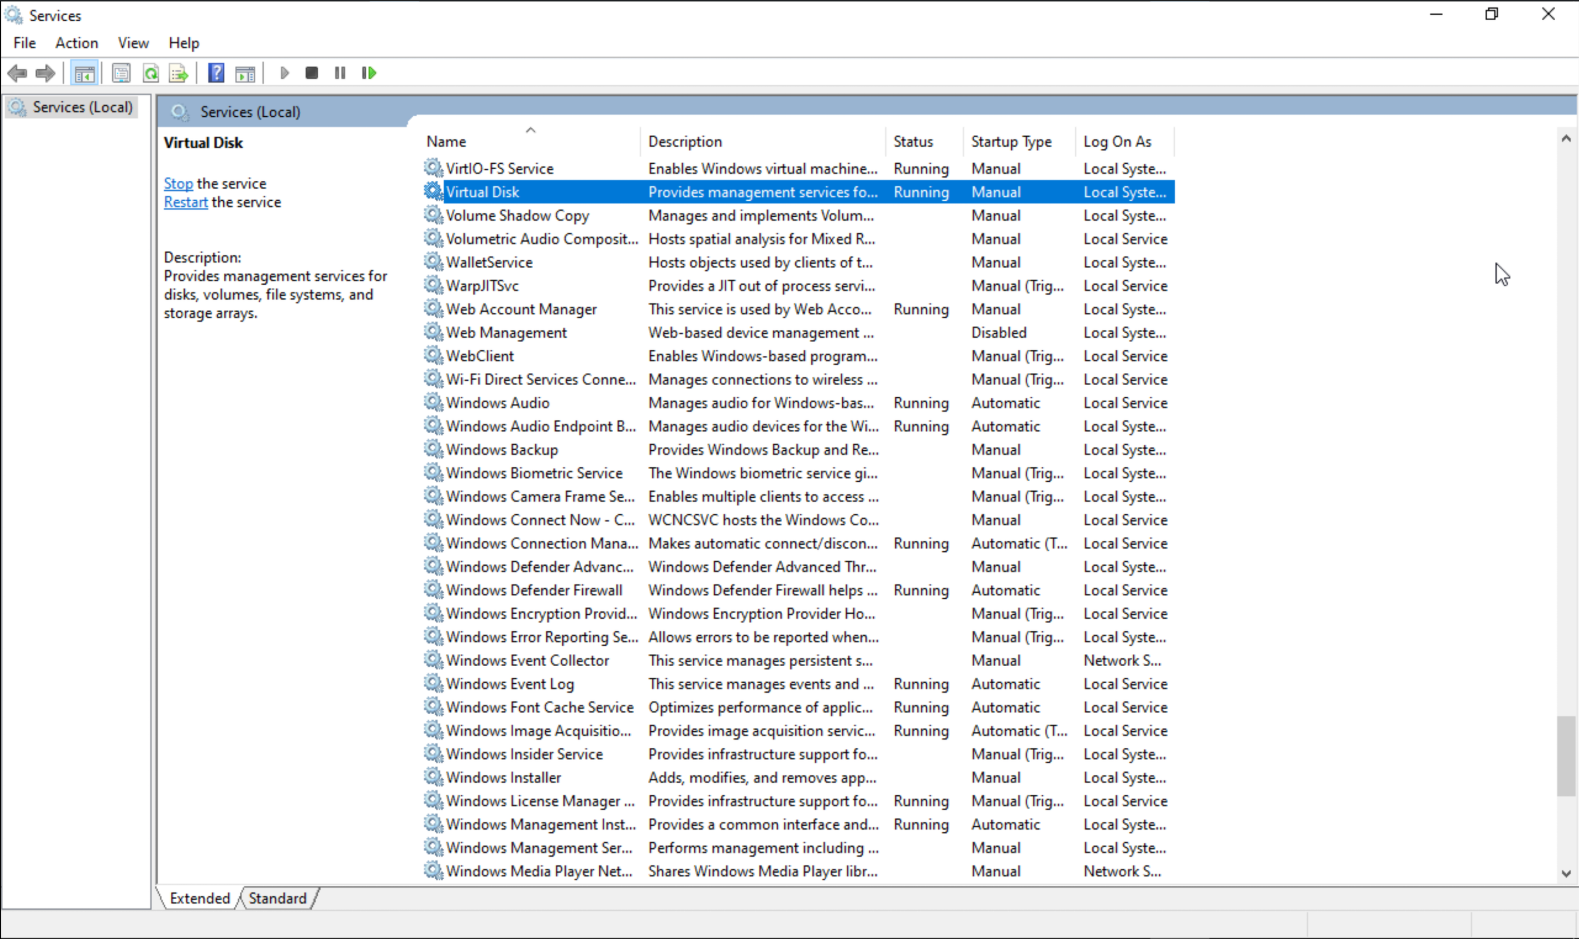The height and width of the screenshot is (939, 1579).
Task: Click the Name column sort indicator
Action: point(530,130)
